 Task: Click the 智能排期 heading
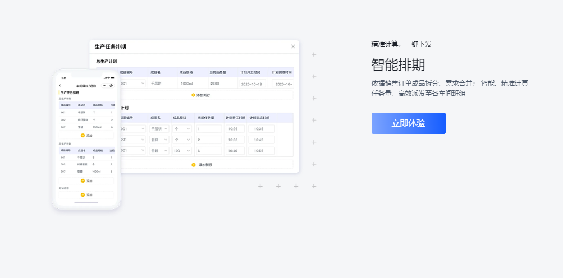coord(398,65)
